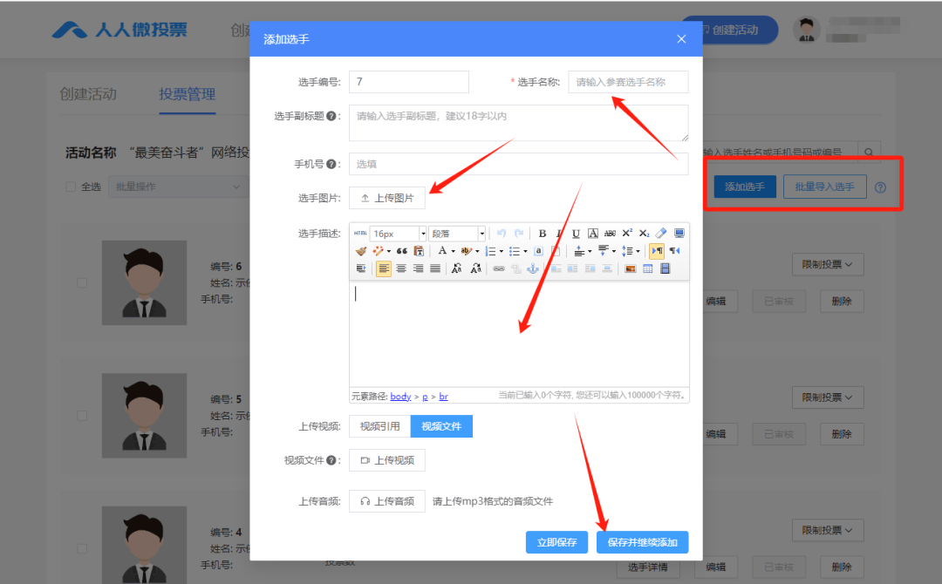Click help icon beside 视频文件 label

331,460
